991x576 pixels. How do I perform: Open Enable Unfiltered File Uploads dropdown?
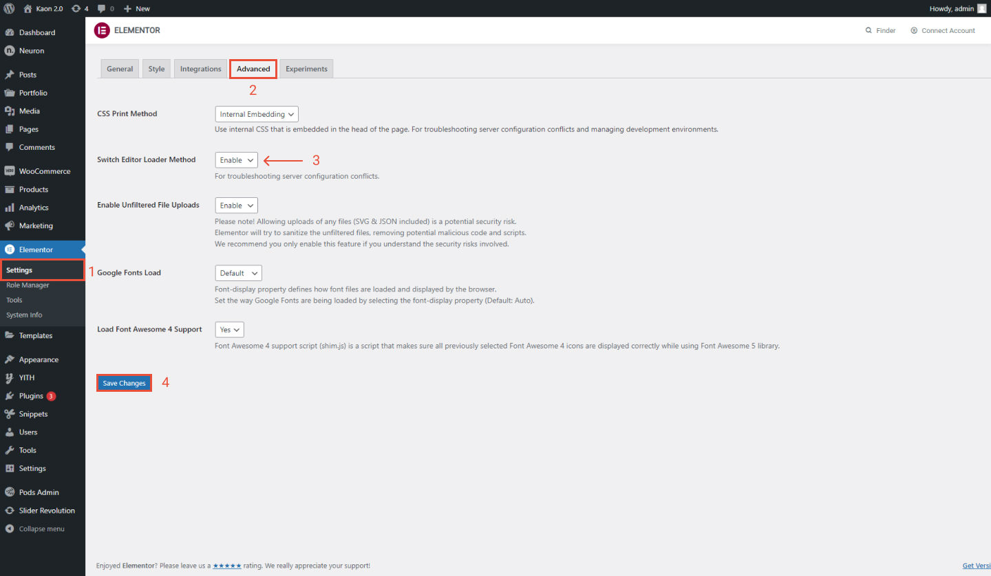click(237, 206)
